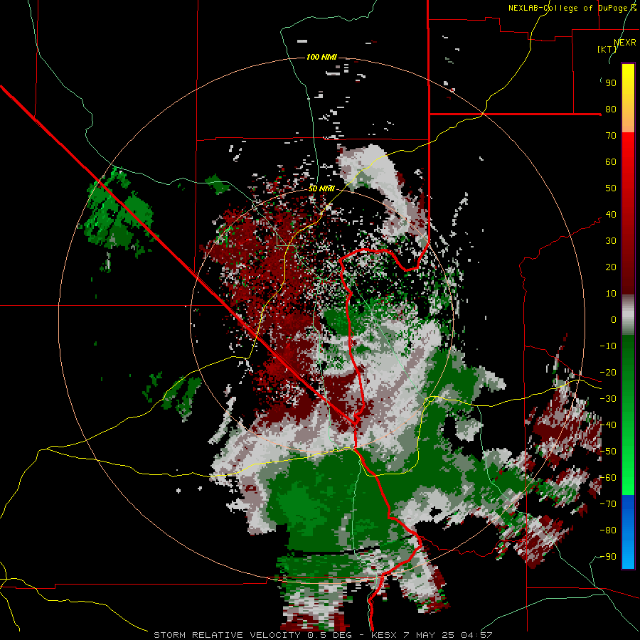Screen dimensions: 640x640
Task: Click the -70 scale value
Action: coord(608,504)
